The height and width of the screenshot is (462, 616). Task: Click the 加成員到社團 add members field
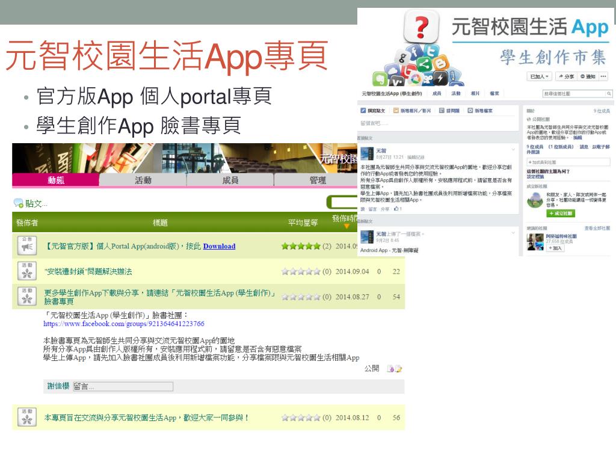coord(568,162)
